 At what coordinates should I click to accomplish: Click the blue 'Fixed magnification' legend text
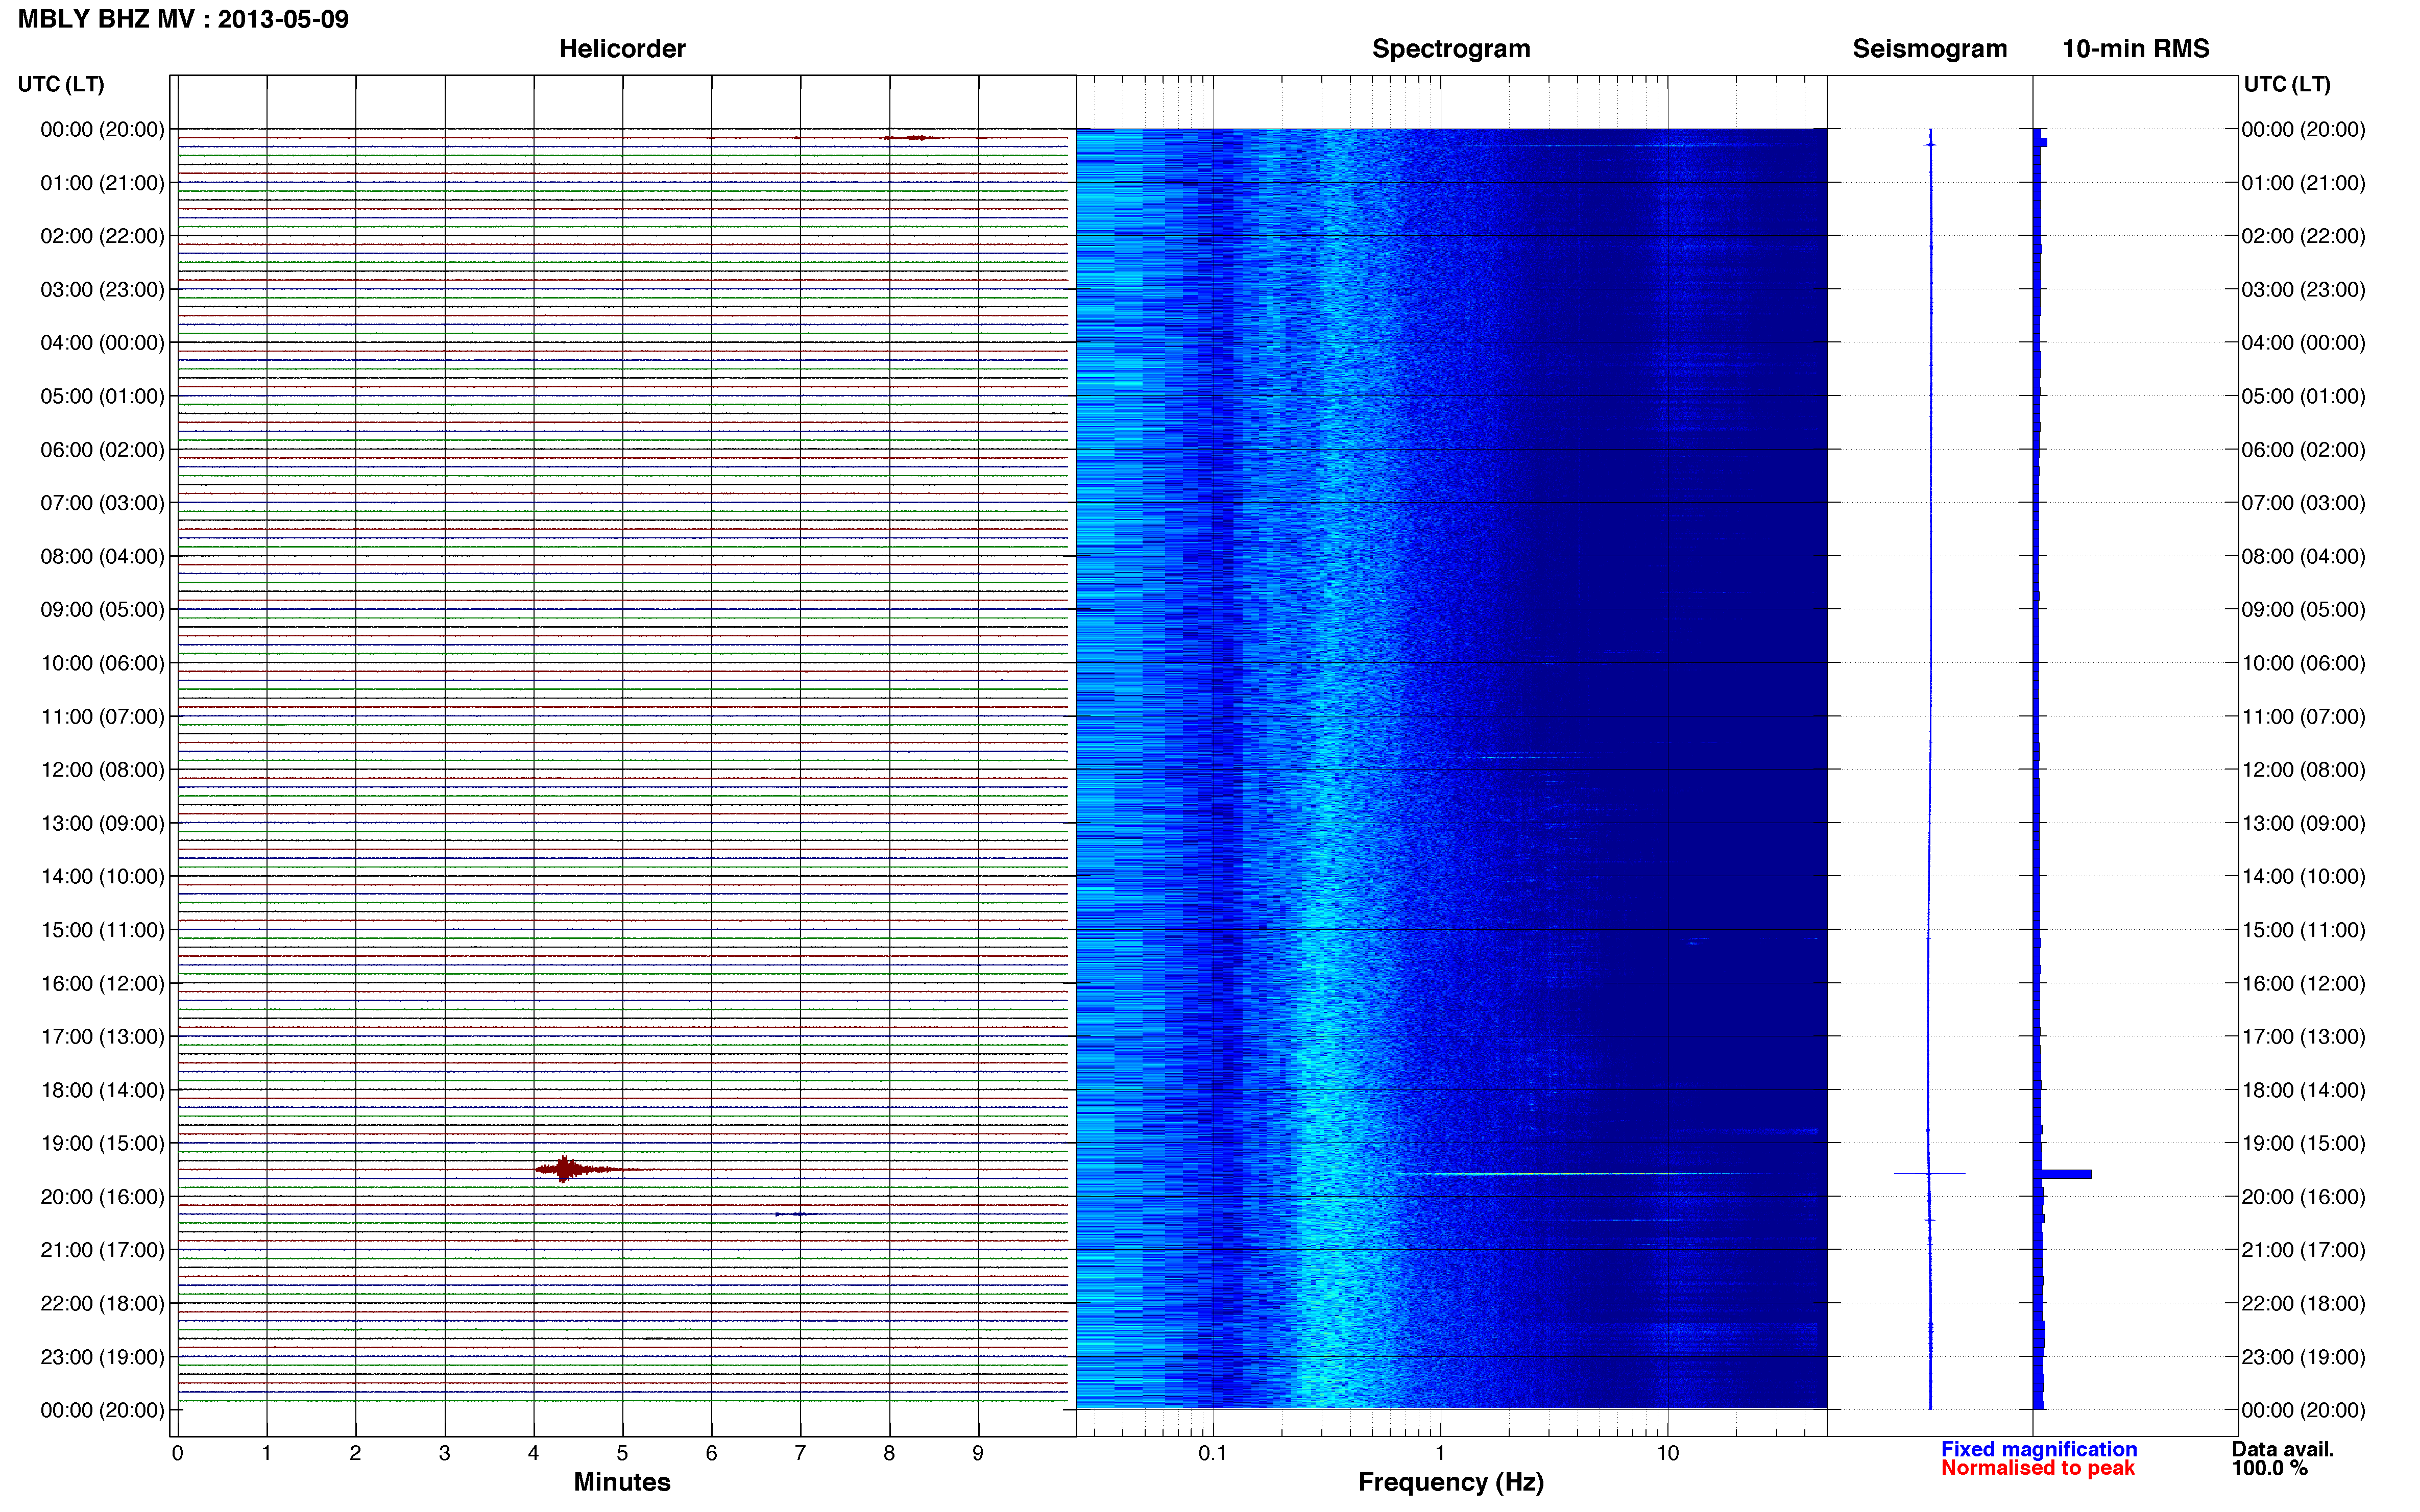point(2039,1449)
